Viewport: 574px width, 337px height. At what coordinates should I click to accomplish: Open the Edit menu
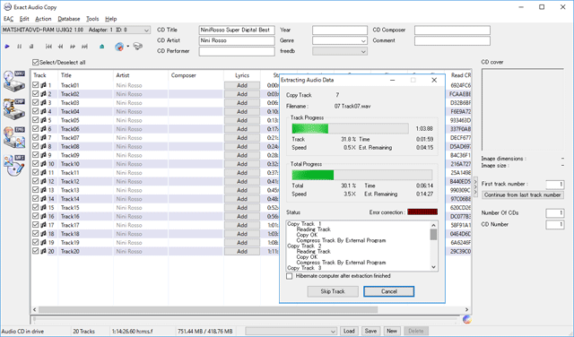coord(24,19)
